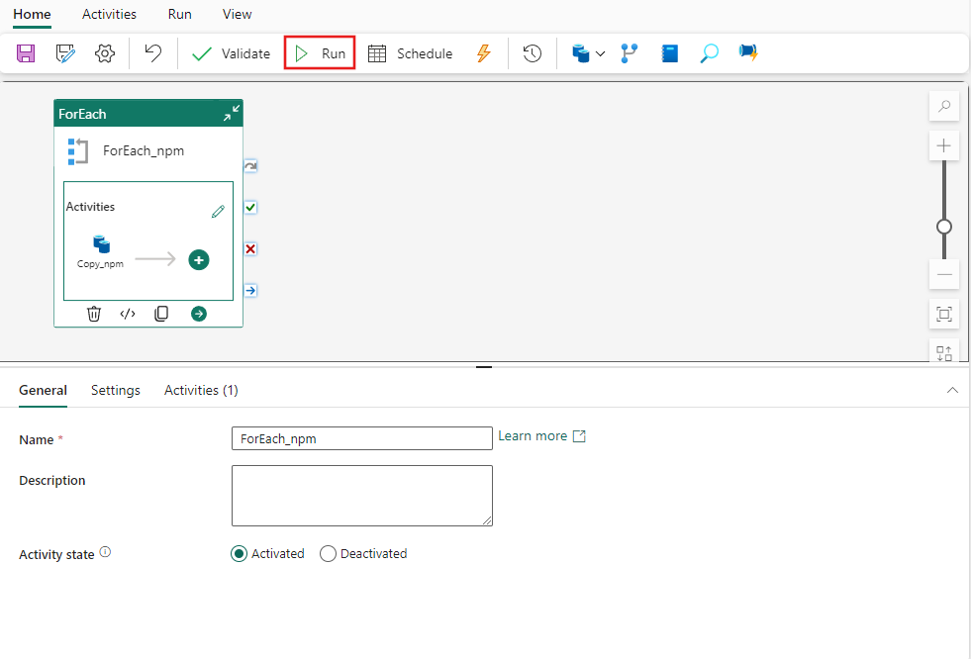Edit ForEach_npm as code using </> icon
971x659 pixels.
tap(128, 313)
